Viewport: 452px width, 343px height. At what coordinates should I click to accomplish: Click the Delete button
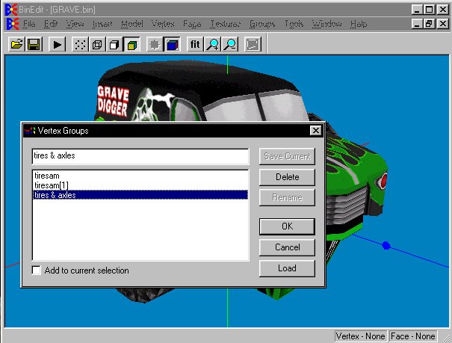(287, 177)
